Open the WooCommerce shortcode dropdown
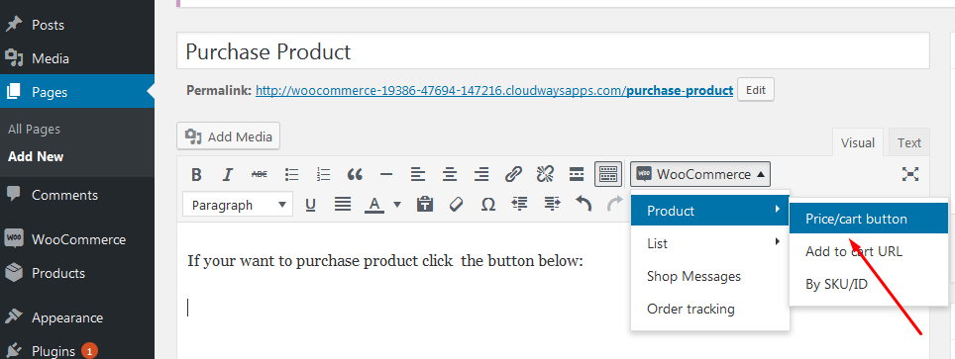 [x=700, y=175]
